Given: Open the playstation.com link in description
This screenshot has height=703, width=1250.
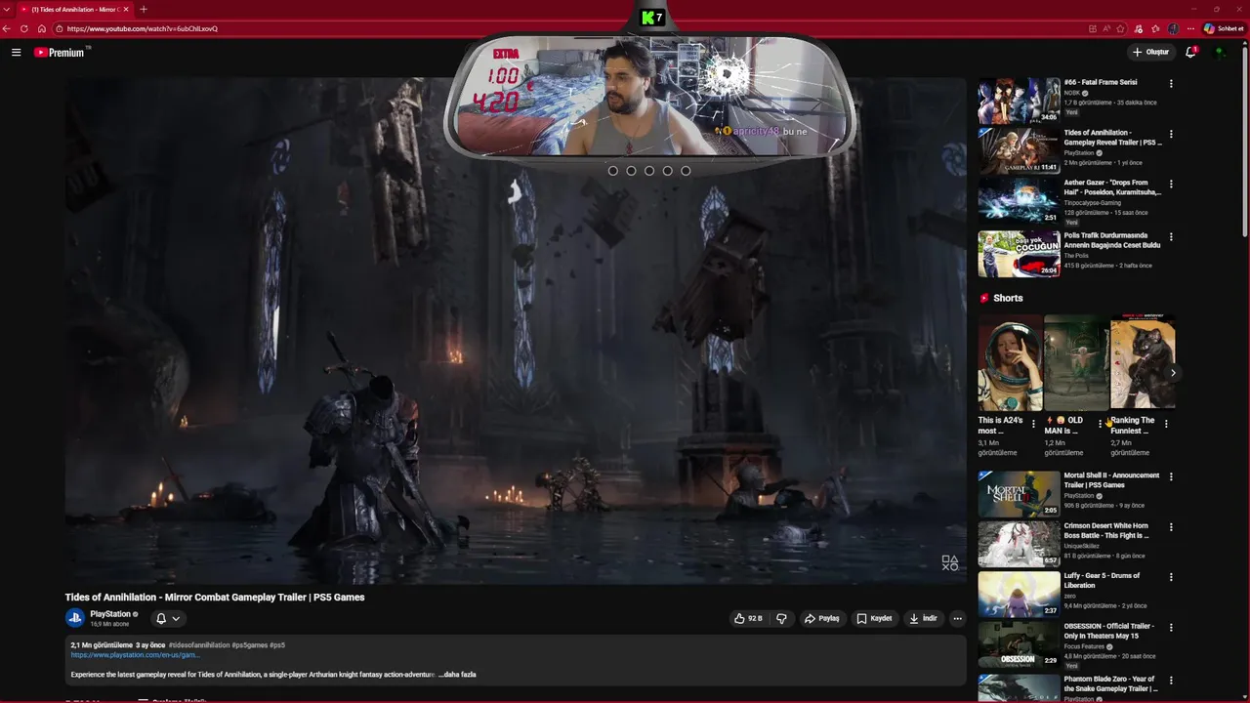Looking at the screenshot, I should coord(135,655).
